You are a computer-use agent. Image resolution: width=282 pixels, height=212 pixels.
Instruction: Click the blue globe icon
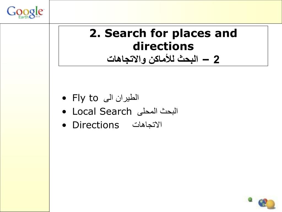click(262, 203)
